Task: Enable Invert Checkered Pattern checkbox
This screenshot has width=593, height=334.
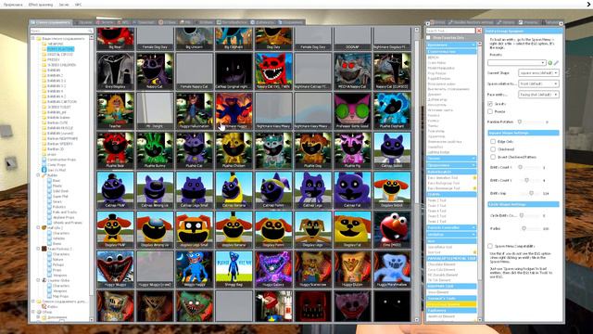Action: tap(493, 157)
